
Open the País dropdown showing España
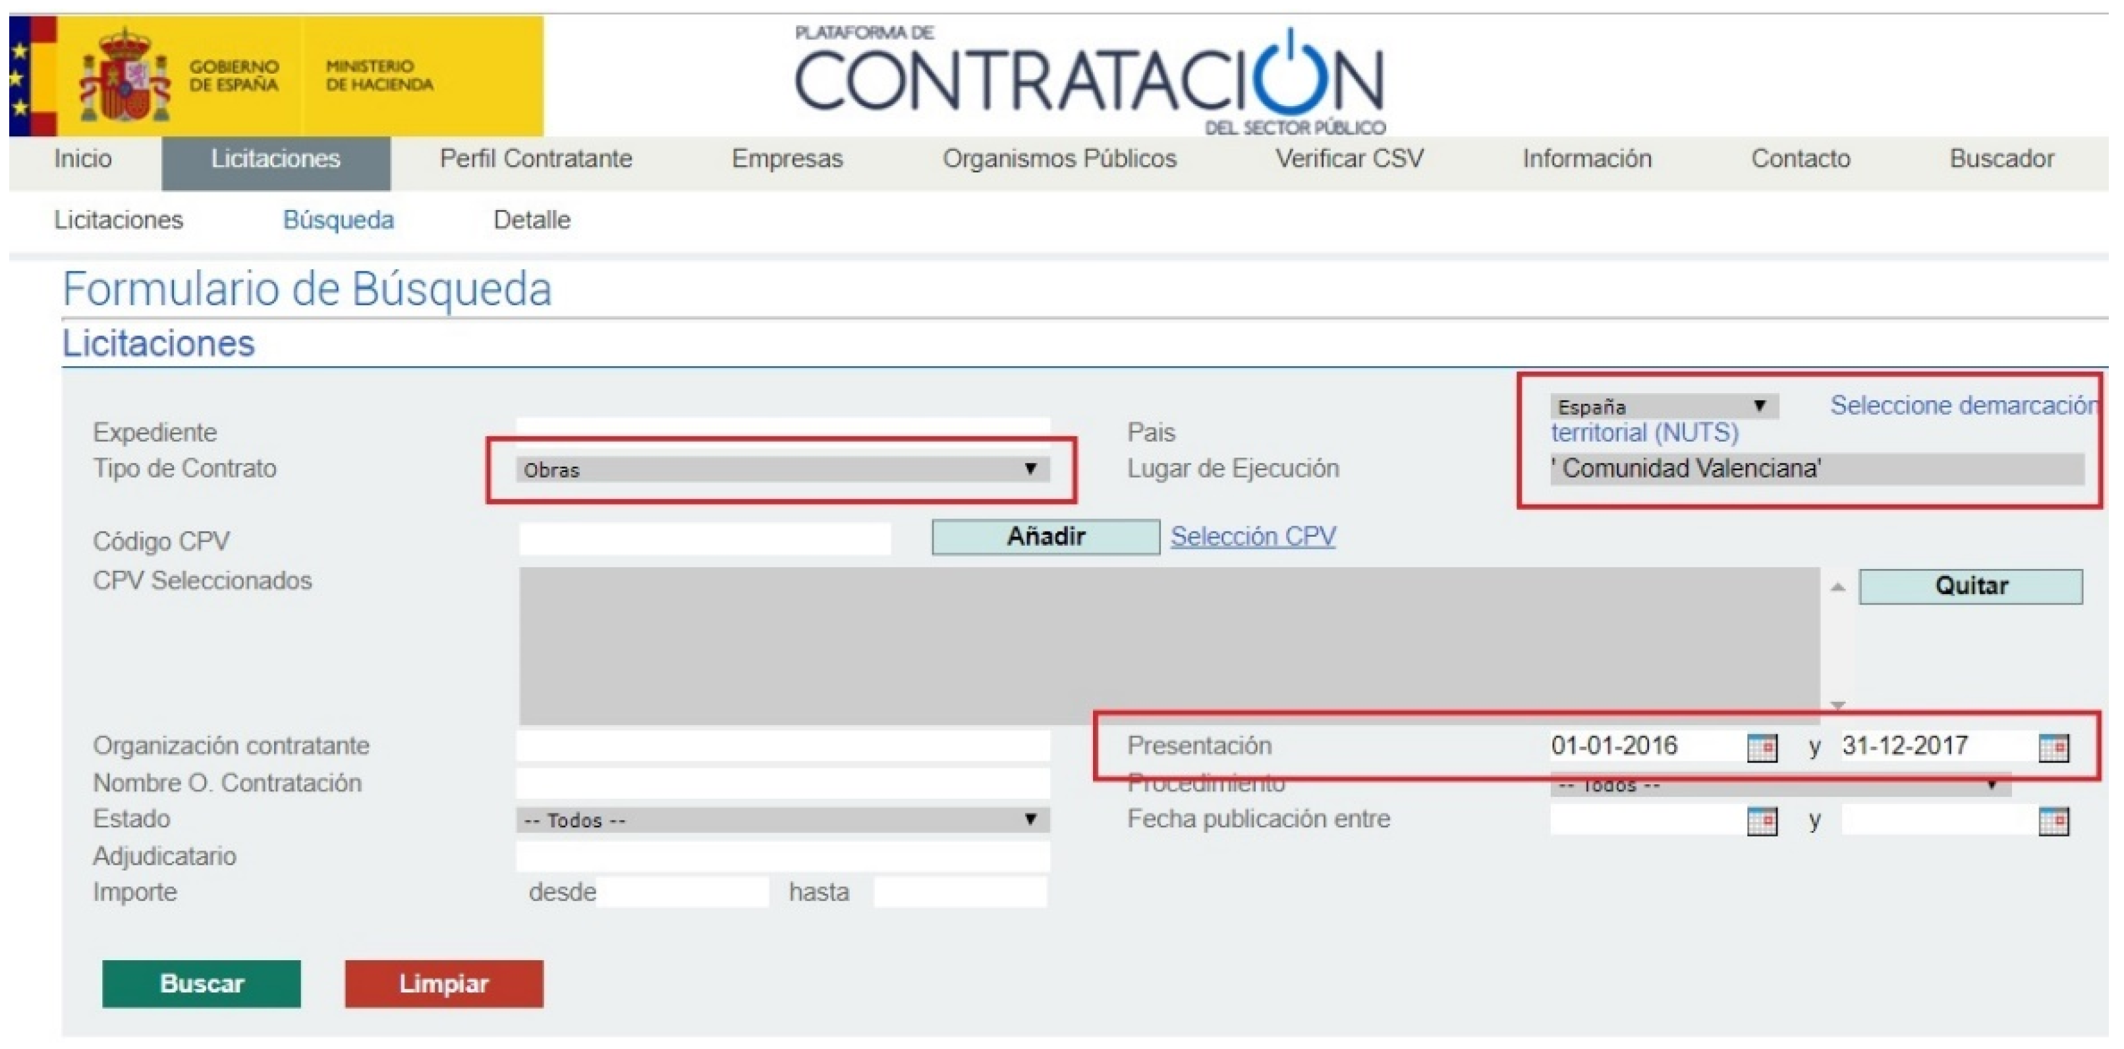(x=1663, y=406)
